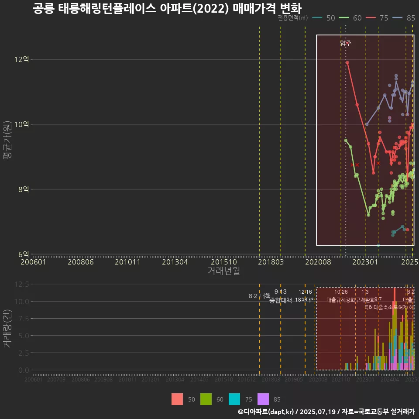Click the 7.5 tick on volume axis

[24, 319]
